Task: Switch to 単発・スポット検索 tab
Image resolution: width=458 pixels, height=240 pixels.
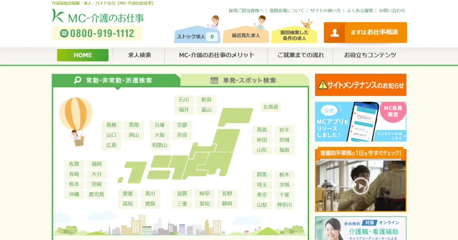Action: [x=244, y=80]
